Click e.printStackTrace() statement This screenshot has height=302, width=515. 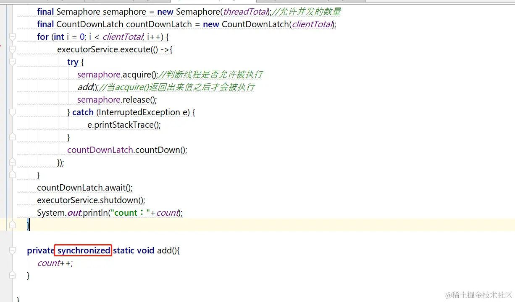(x=124, y=125)
